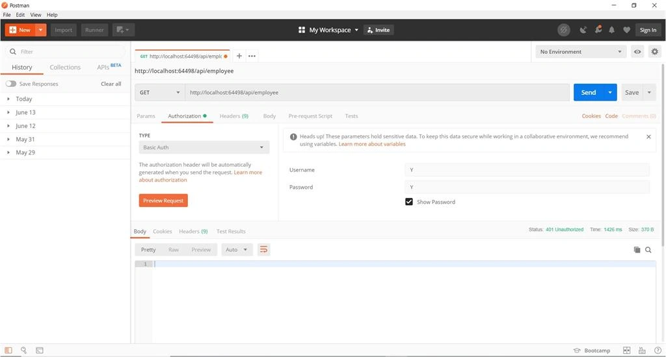The width and height of the screenshot is (666, 357).
Task: Open the Save button dropdown arrow
Action: pos(649,92)
